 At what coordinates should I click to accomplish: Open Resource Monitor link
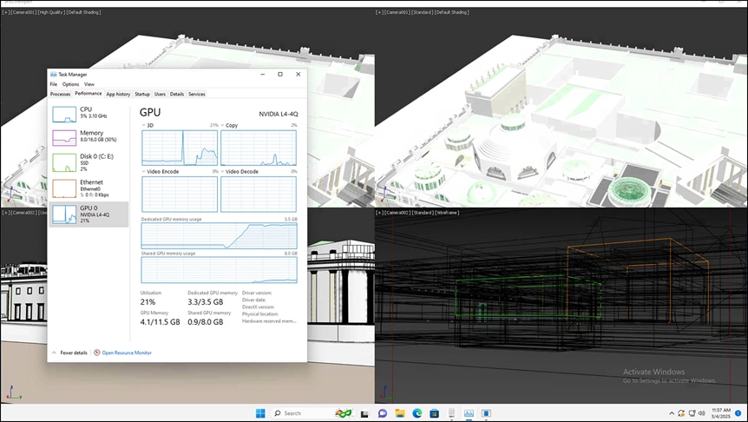click(x=127, y=353)
